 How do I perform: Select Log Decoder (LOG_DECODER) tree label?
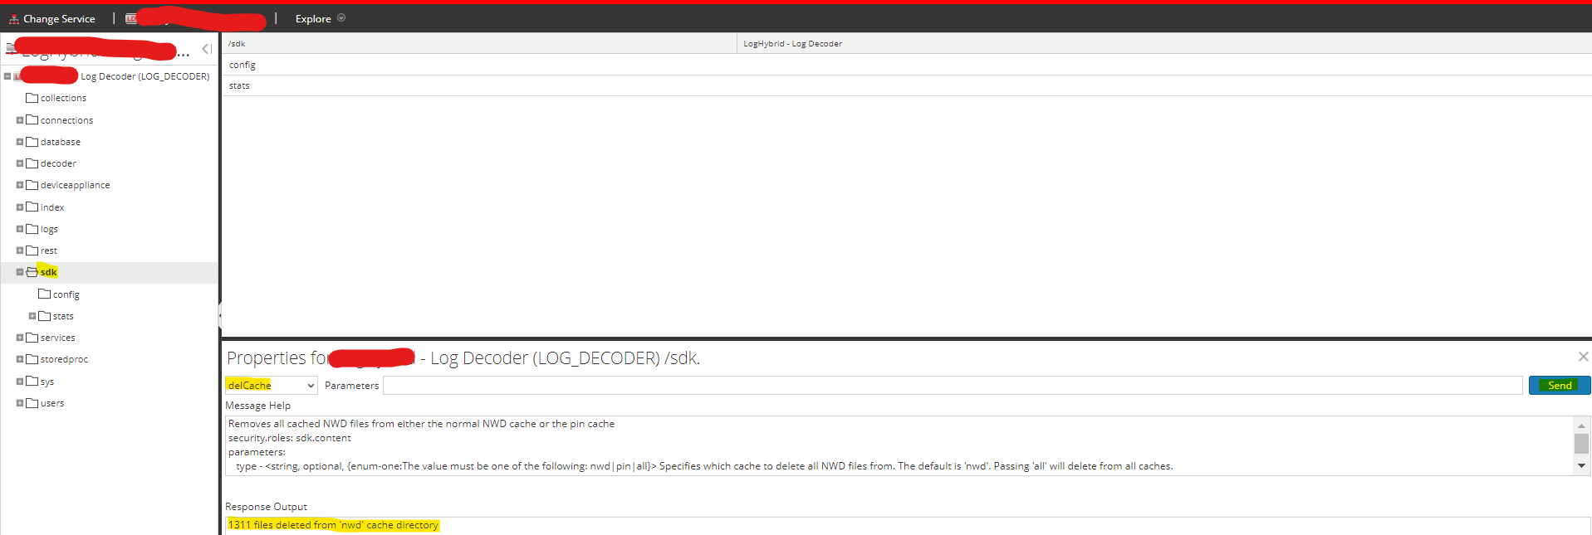tap(145, 76)
